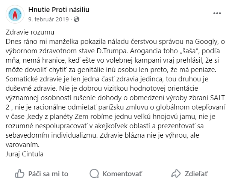The height and width of the screenshot is (183, 232).
Task: Click the speech bubble comment icon
Action: tap(94, 173)
